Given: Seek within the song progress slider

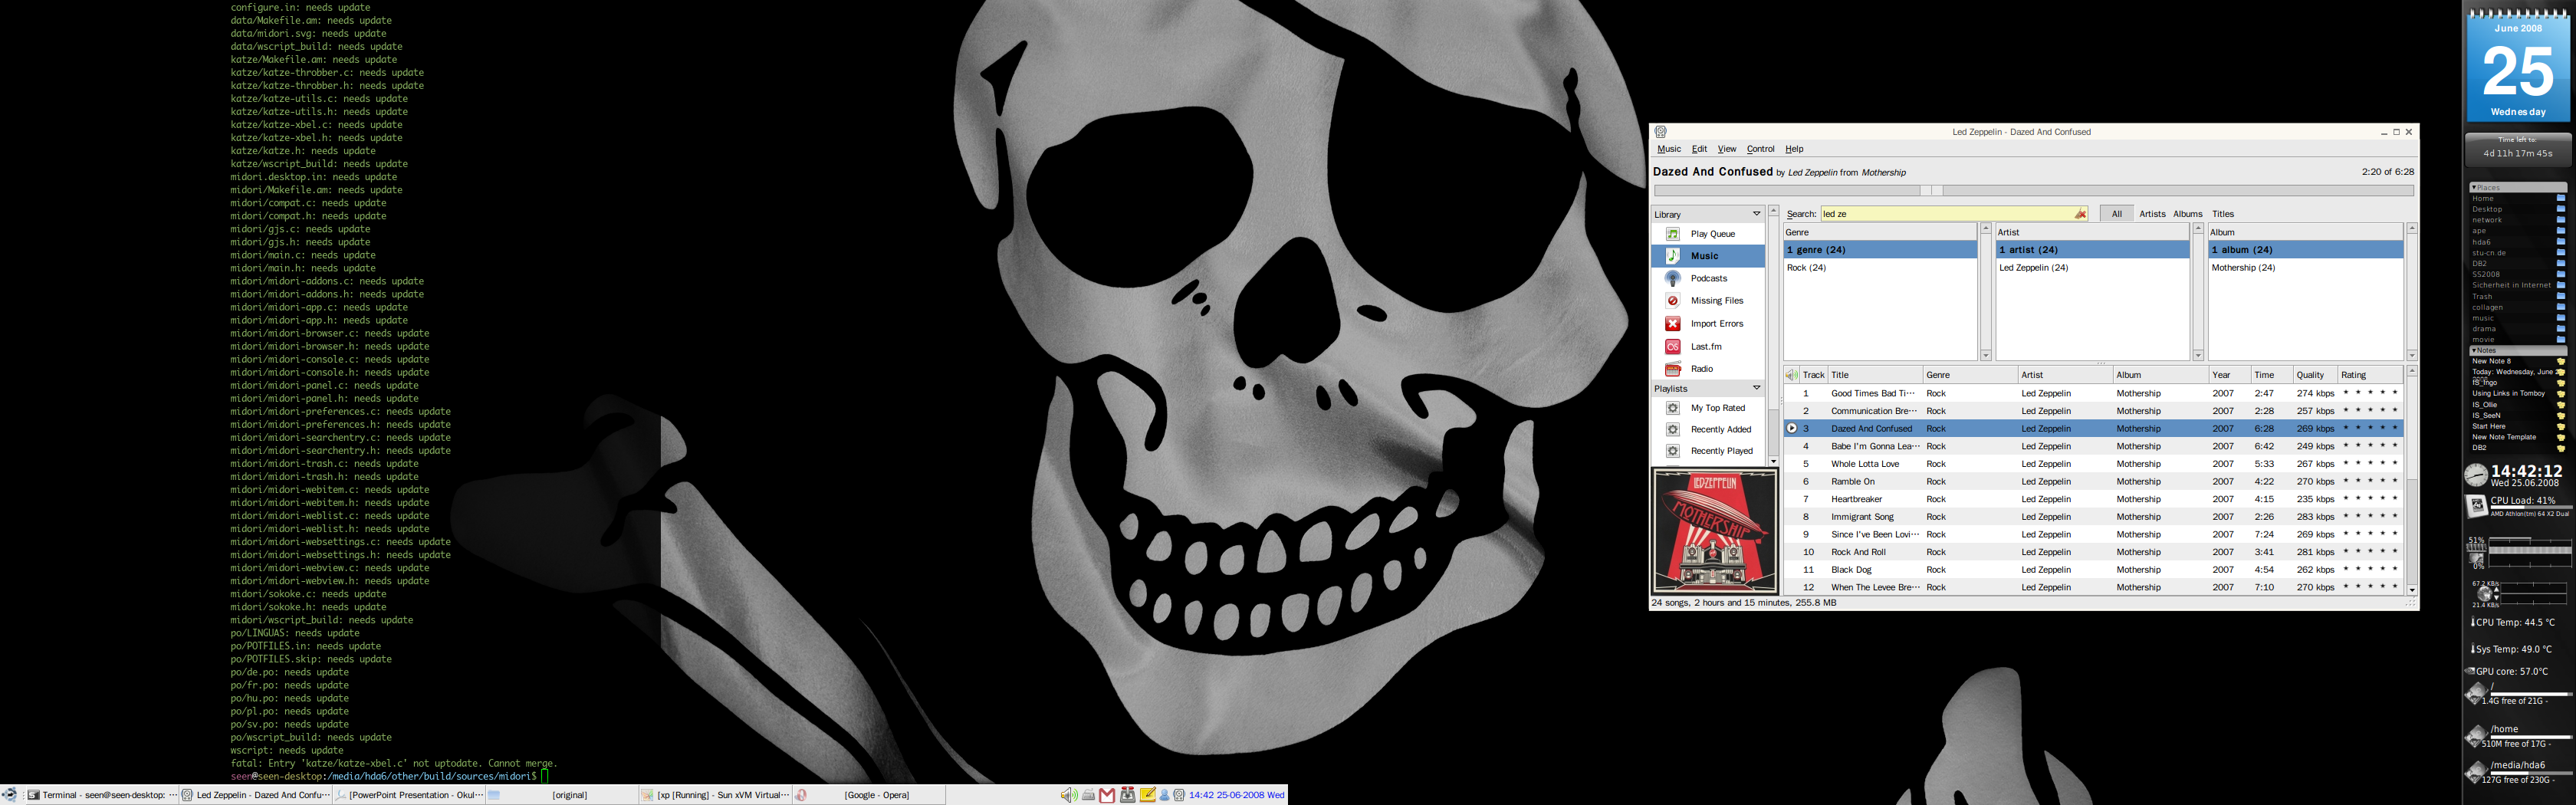Looking at the screenshot, I should pyautogui.click(x=2033, y=190).
